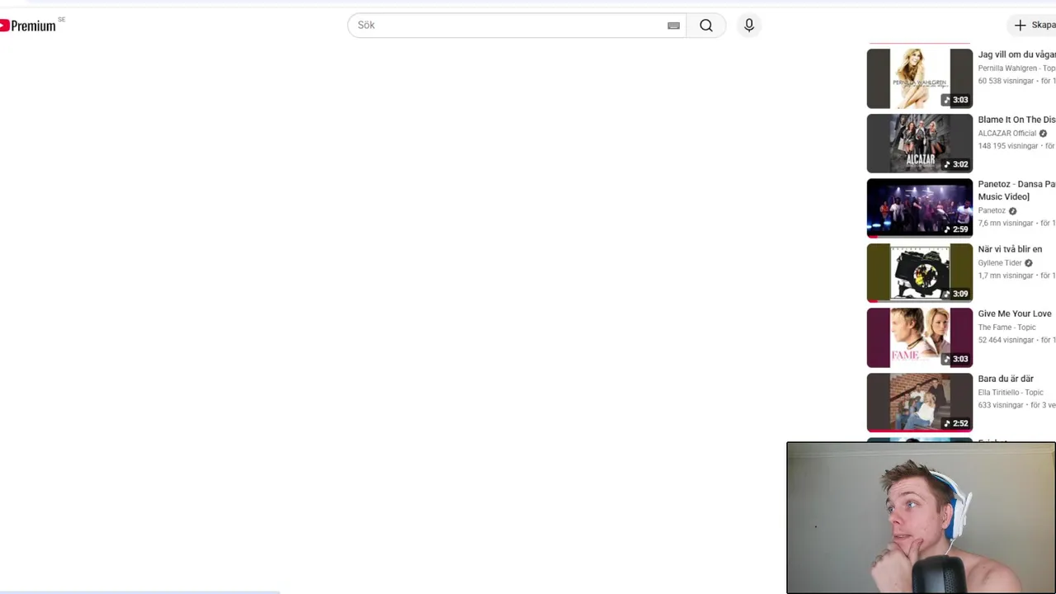Image resolution: width=1056 pixels, height=594 pixels.
Task: Click the '60 538 visningar' view count
Action: tap(1006, 81)
